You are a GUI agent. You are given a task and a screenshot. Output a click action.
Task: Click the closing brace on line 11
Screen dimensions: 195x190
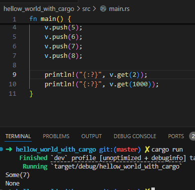(x=31, y=94)
